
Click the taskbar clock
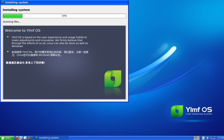point(221,138)
